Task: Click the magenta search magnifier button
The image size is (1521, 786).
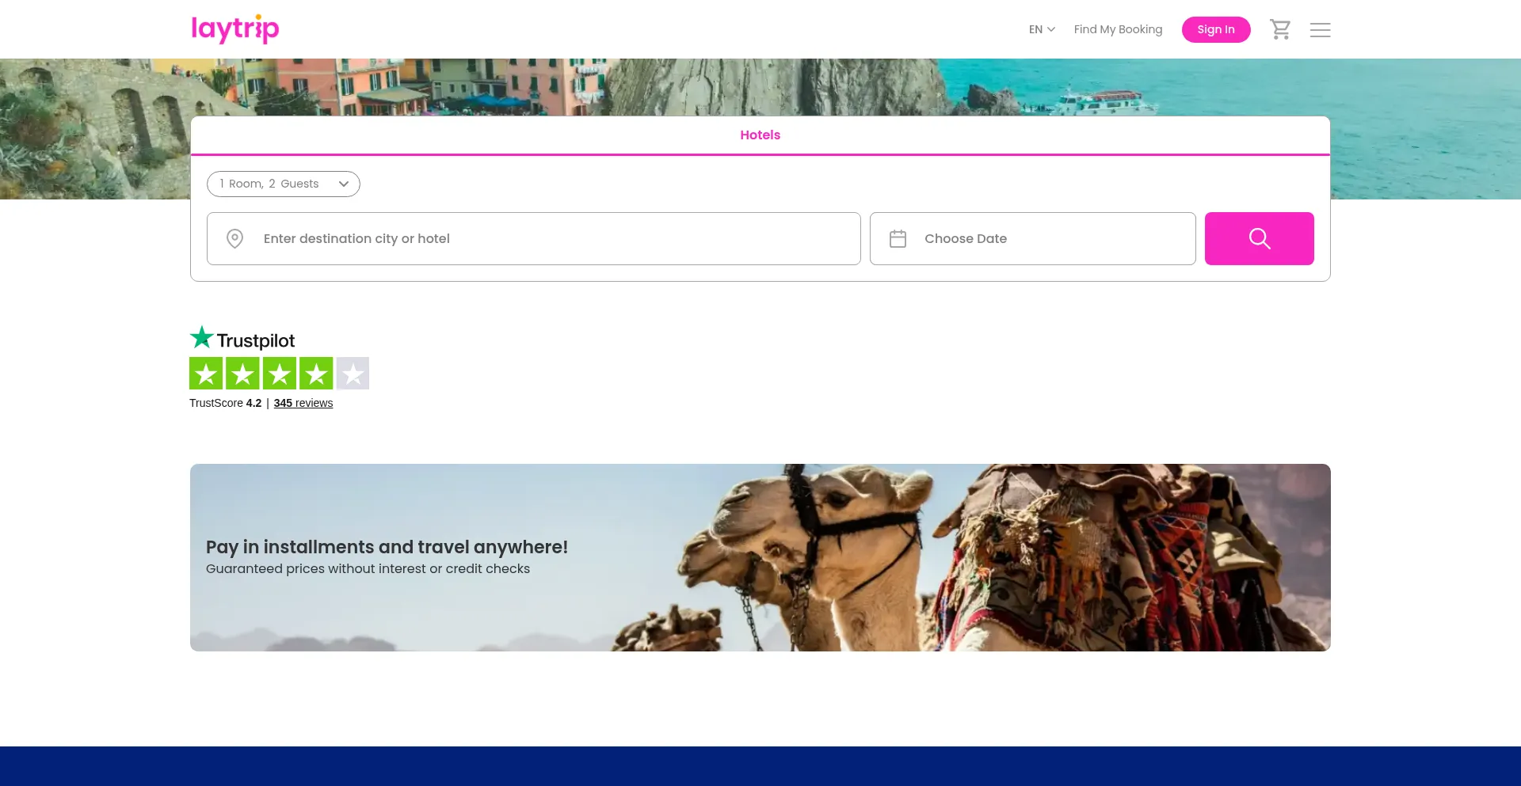Action: pos(1259,238)
